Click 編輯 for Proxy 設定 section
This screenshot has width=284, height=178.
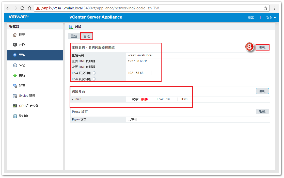[262, 111]
